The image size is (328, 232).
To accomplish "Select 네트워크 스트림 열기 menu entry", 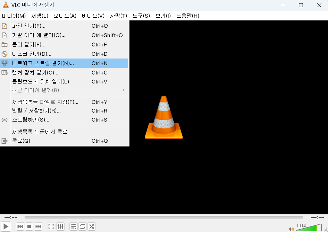I will pos(42,63).
